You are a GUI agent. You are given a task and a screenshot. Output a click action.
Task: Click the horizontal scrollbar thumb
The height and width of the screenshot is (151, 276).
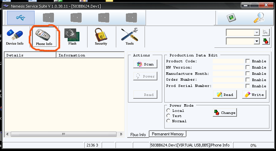coord(64,134)
